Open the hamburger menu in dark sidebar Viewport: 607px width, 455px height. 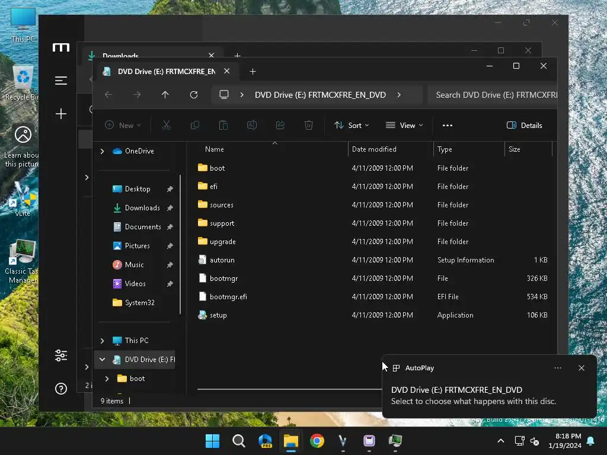pyautogui.click(x=61, y=81)
